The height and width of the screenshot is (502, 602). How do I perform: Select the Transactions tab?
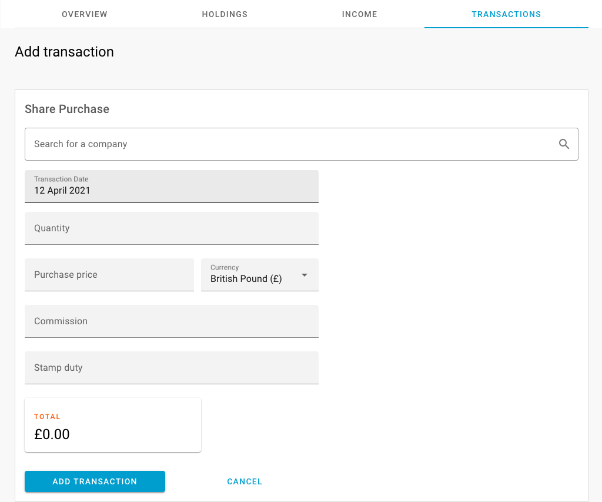(506, 14)
